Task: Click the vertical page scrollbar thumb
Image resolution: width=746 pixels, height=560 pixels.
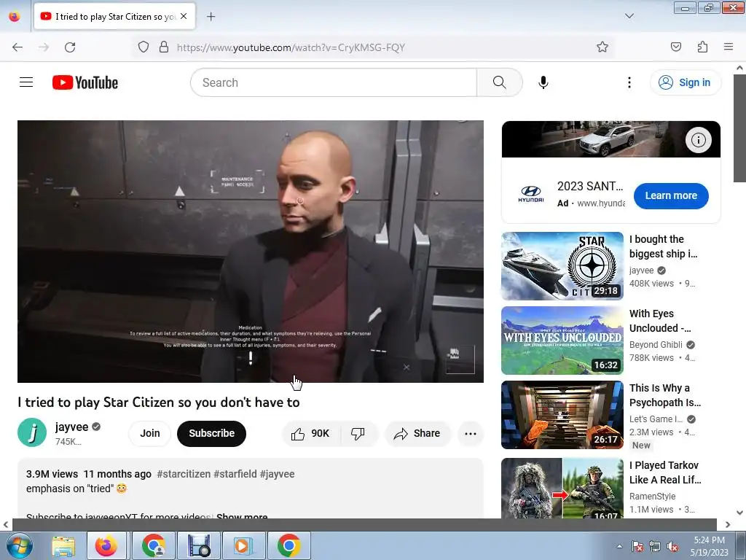Action: (740, 128)
